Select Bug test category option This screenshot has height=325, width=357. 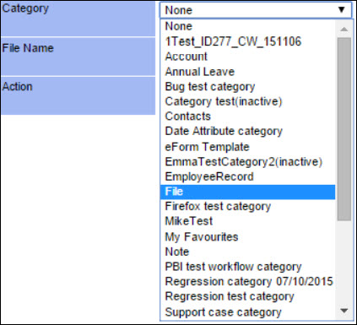(248, 87)
